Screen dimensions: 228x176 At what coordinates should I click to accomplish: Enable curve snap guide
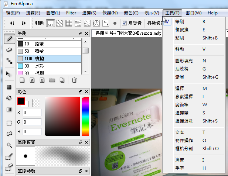[106, 23]
